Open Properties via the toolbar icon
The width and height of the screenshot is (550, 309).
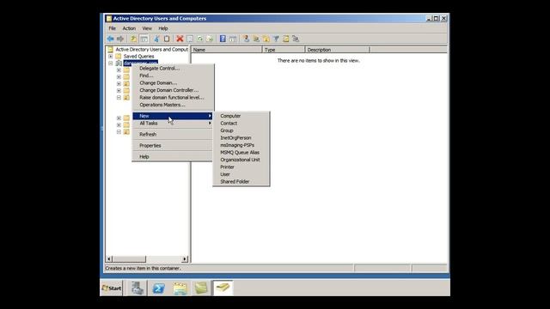190,39
